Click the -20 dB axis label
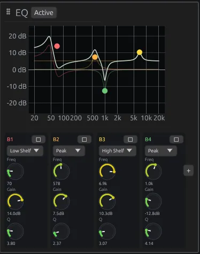This screenshot has width=200, height=254. (x=17, y=103)
